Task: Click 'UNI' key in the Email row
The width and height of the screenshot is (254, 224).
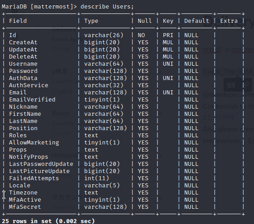Action: (x=168, y=92)
